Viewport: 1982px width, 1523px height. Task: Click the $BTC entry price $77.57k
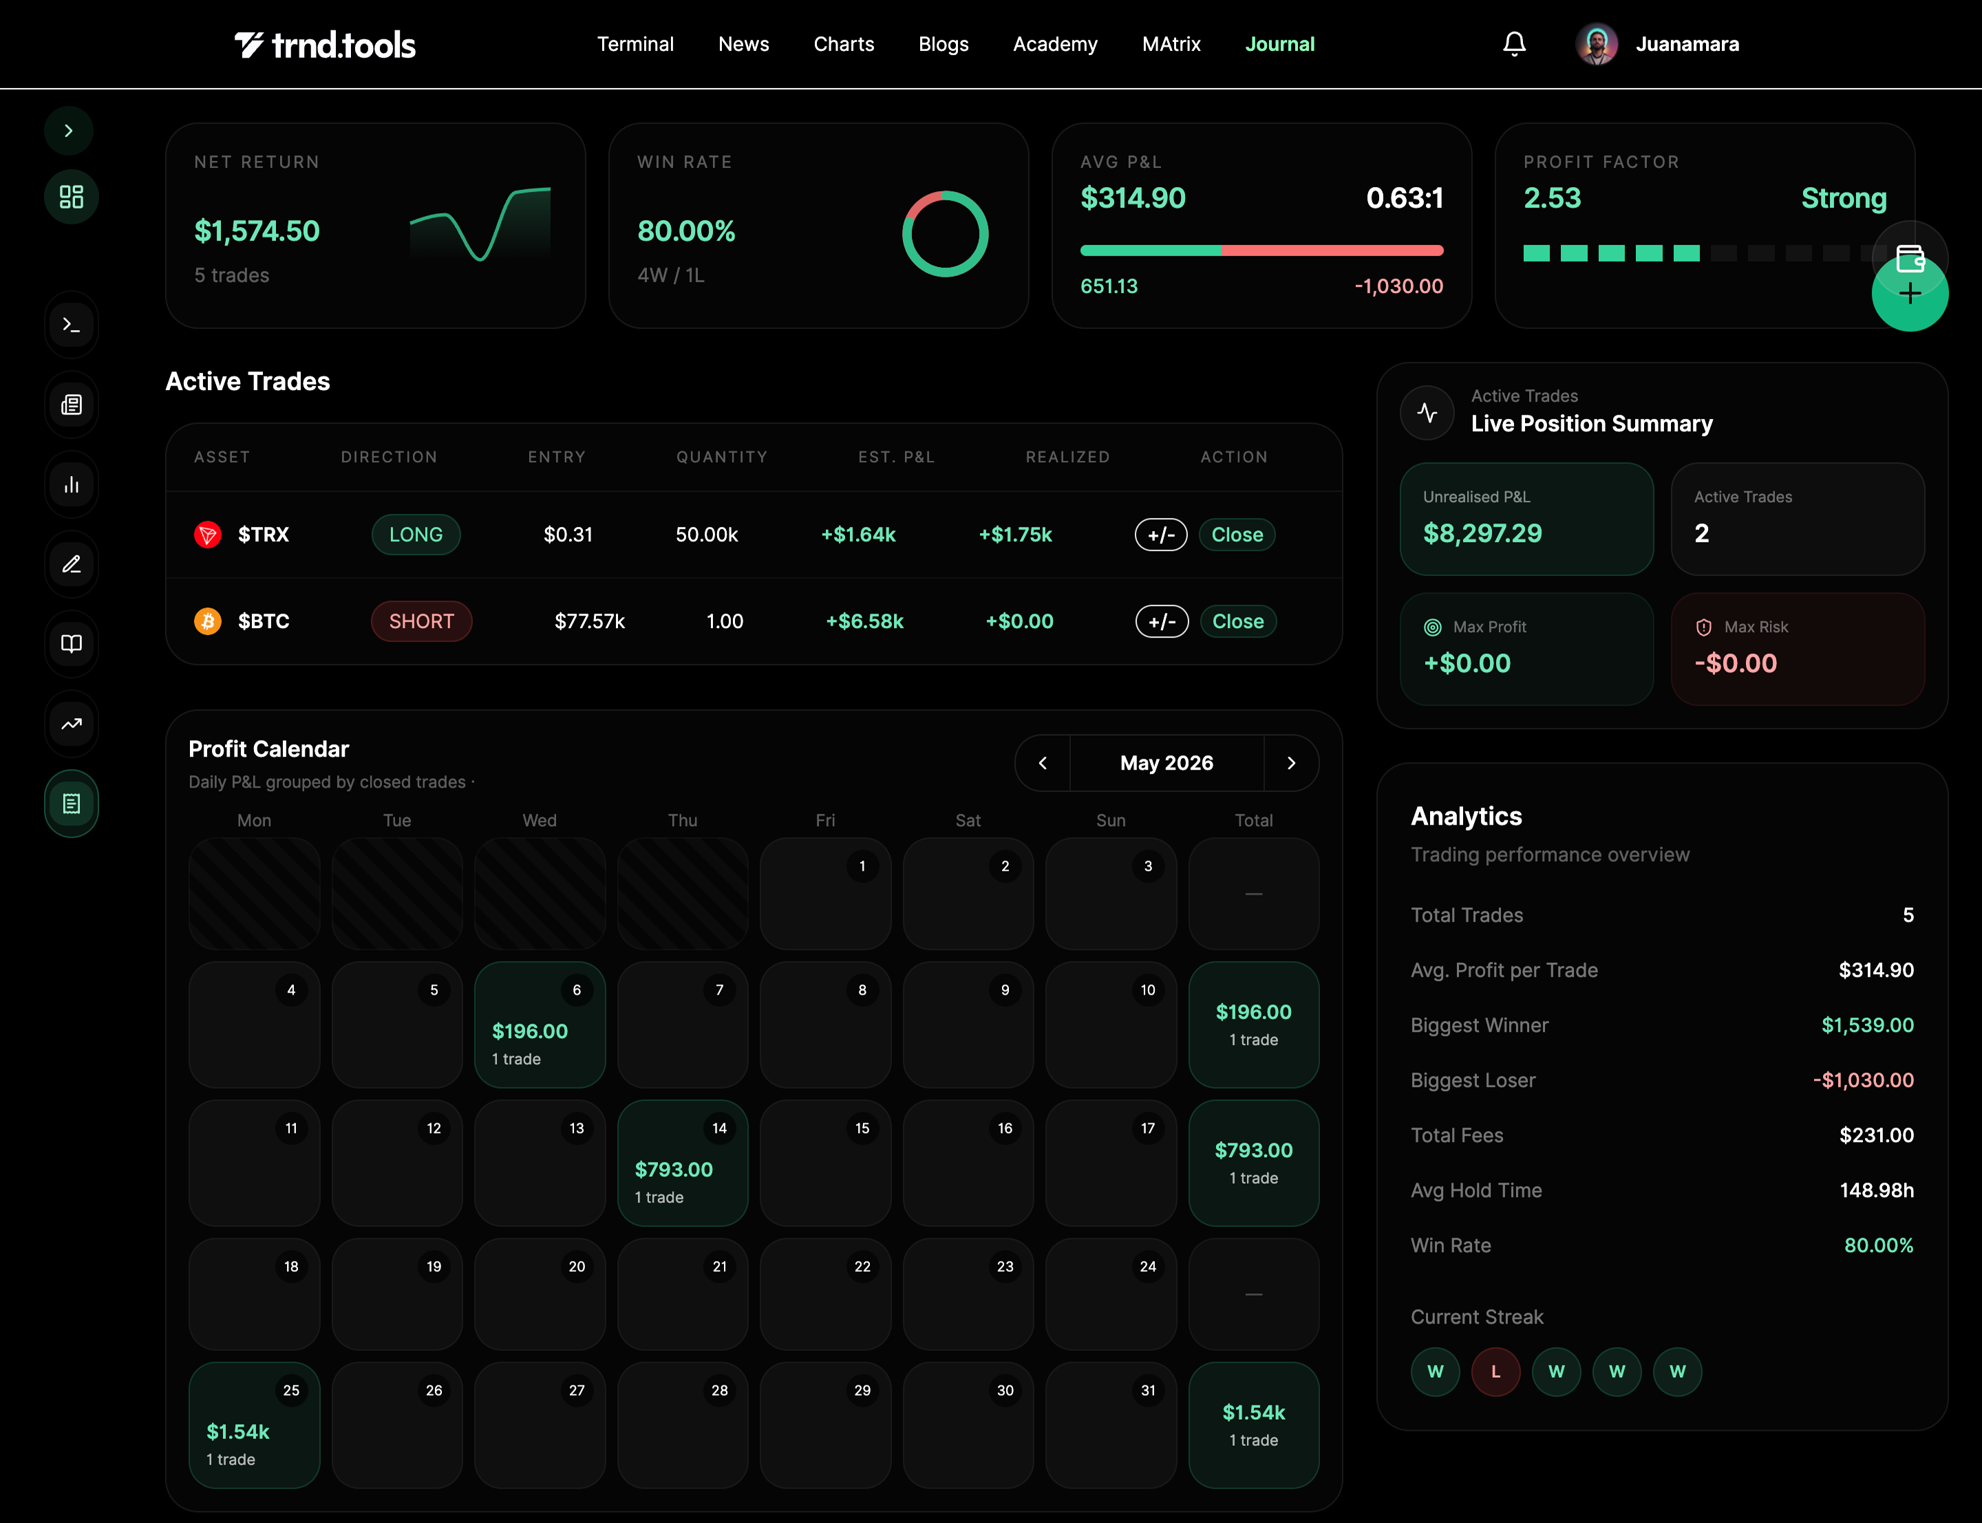pos(589,621)
